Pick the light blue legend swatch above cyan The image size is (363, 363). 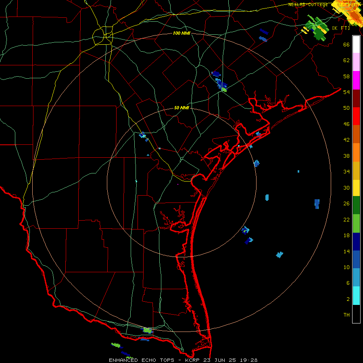356,277
